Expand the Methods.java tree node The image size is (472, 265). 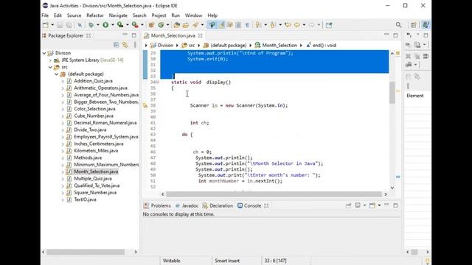pos(63,158)
